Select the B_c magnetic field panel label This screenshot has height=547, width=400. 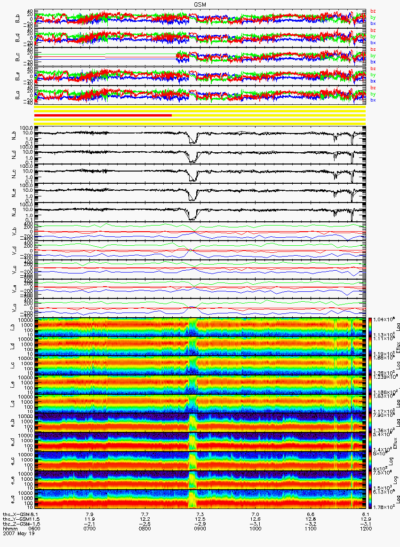point(17,57)
